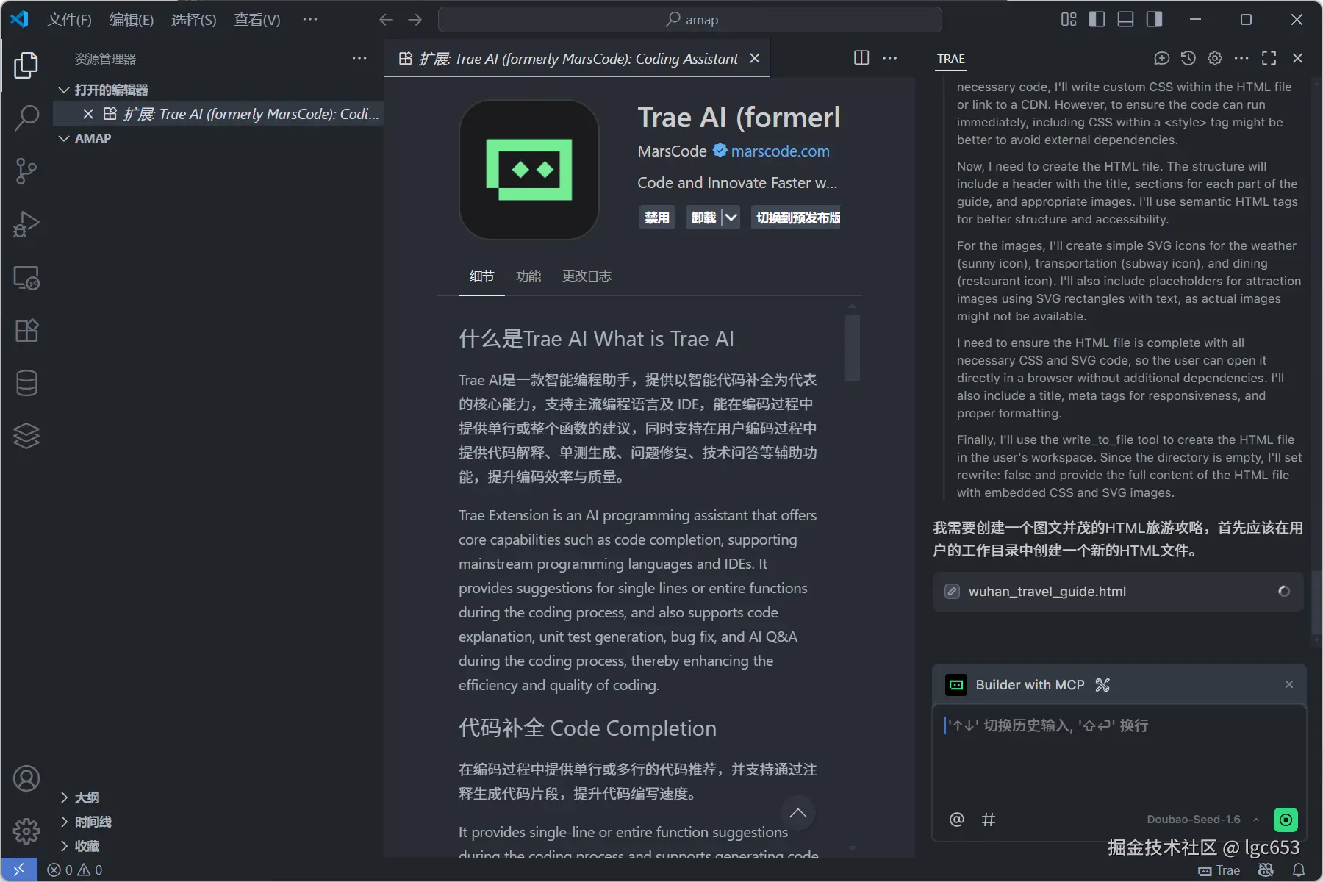Open the Doubao-Seed-1.6 model selector
1323x882 pixels.
(x=1202, y=820)
